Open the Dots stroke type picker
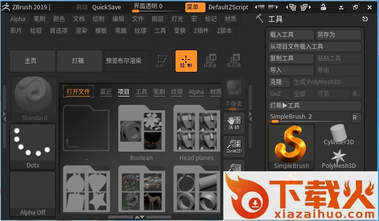Image resolution: width=379 pixels, height=221 pixels. coord(33,146)
